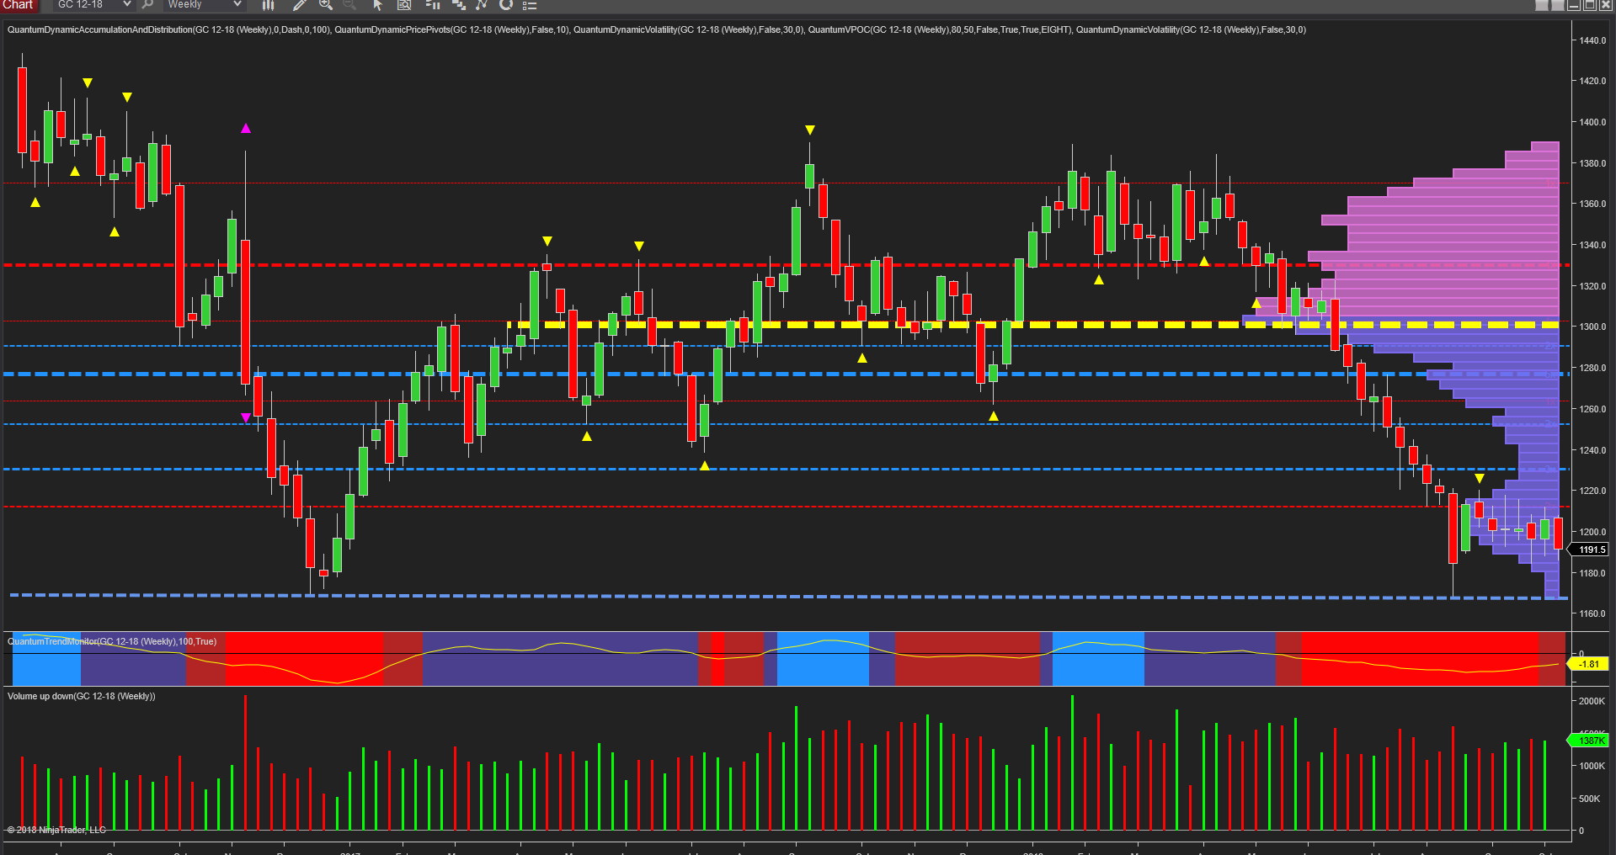Click the second link-window color button
The image size is (1616, 855).
pos(1558,5)
